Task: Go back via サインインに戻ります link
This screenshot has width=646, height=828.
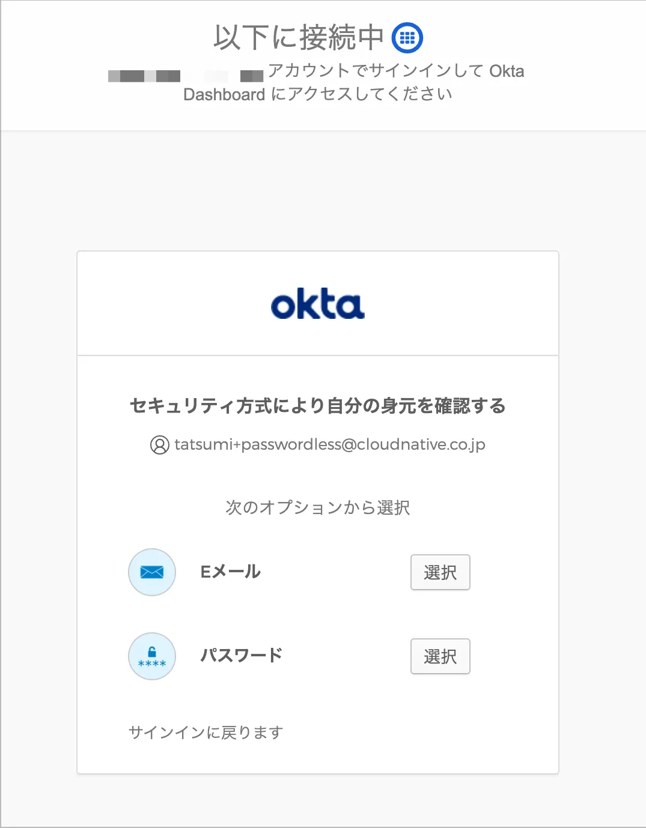Action: (x=206, y=733)
